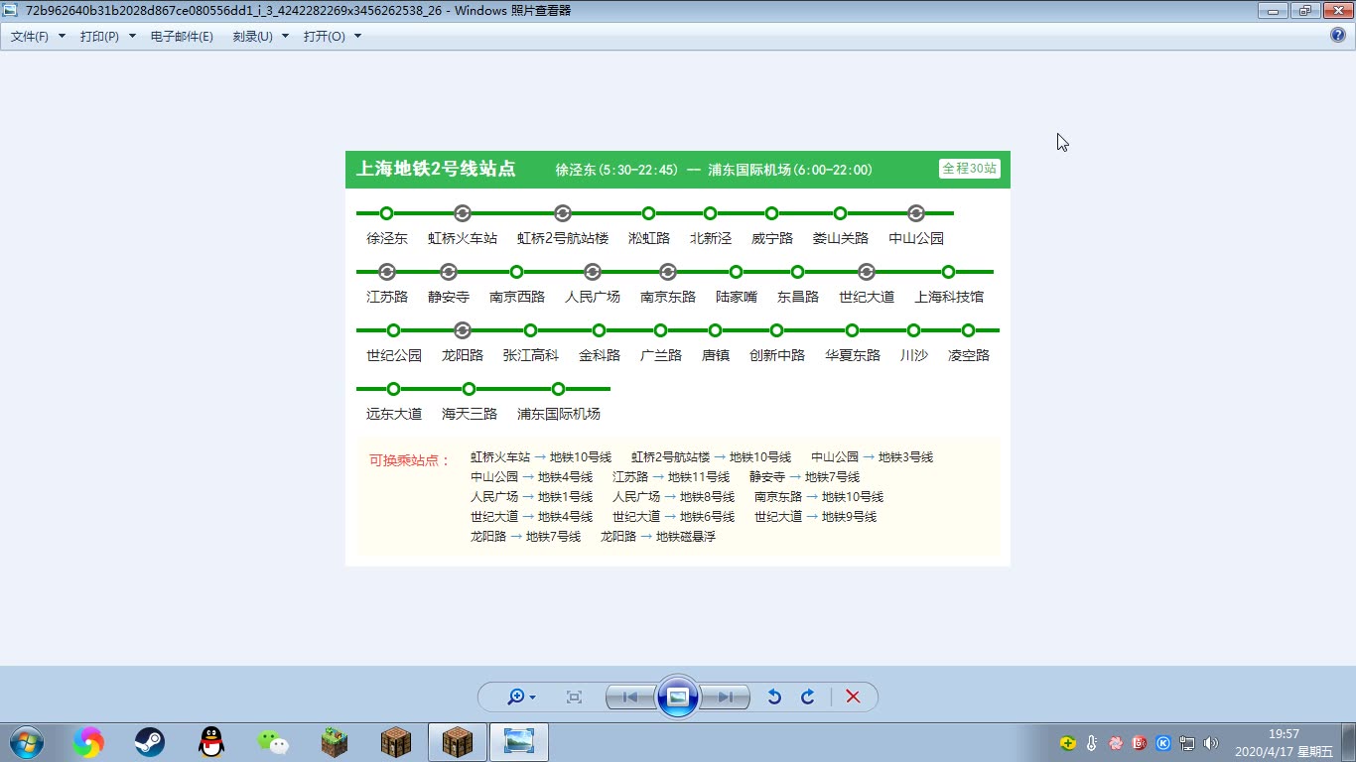Open the Windows Start orb
Viewport: 1356px width, 762px height.
click(x=26, y=742)
